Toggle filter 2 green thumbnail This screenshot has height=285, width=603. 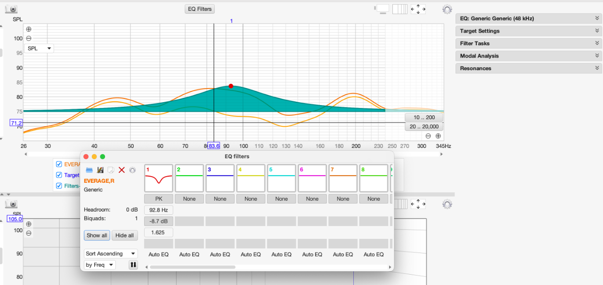click(189, 178)
